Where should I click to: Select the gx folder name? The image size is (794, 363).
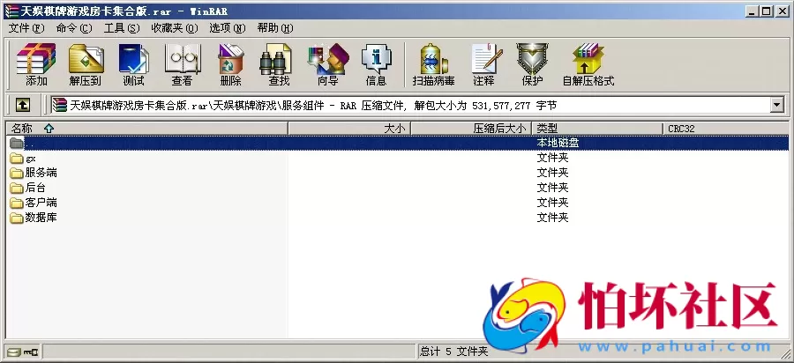[x=30, y=159]
